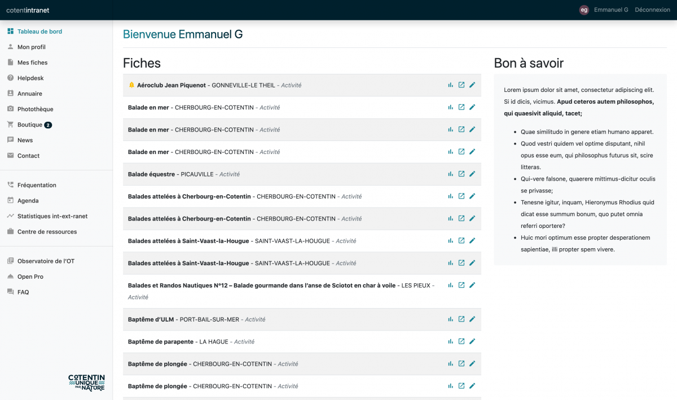Click the edit pencil for Baptême de parapente
Screen dimensions: 677x400
(x=472, y=341)
